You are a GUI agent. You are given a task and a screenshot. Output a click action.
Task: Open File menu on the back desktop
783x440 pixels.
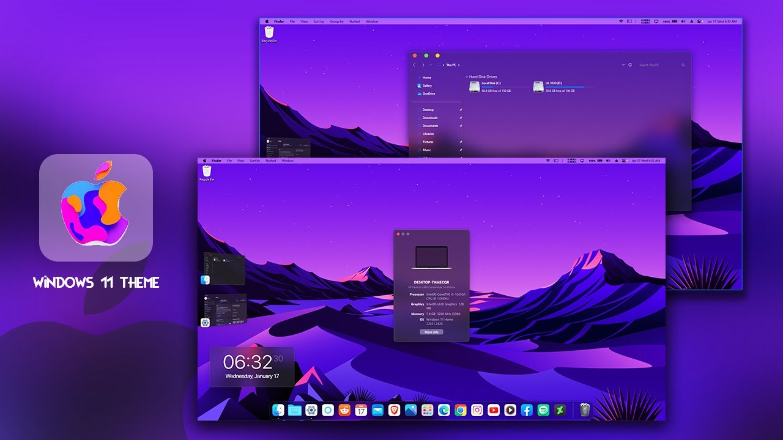pos(292,21)
